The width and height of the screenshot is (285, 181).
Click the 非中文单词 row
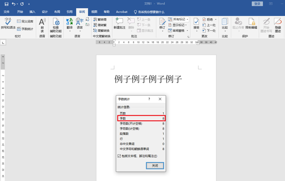pyautogui.click(x=142, y=144)
